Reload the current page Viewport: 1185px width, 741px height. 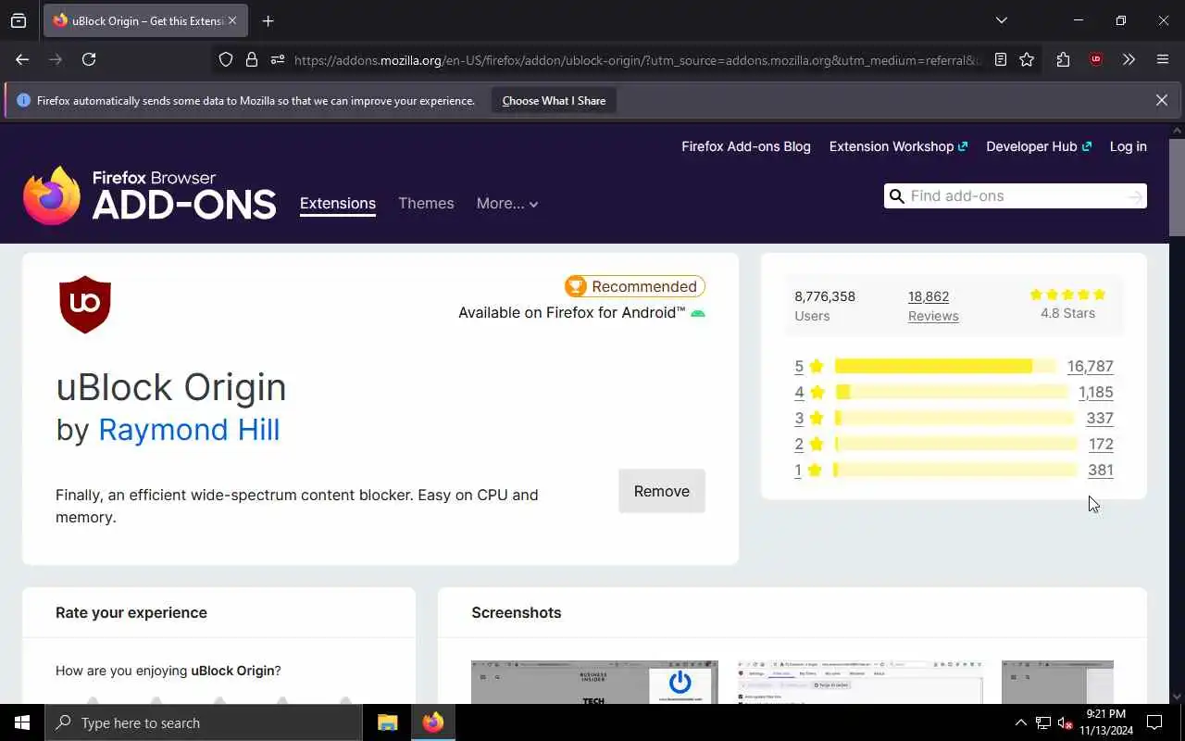pos(89,59)
